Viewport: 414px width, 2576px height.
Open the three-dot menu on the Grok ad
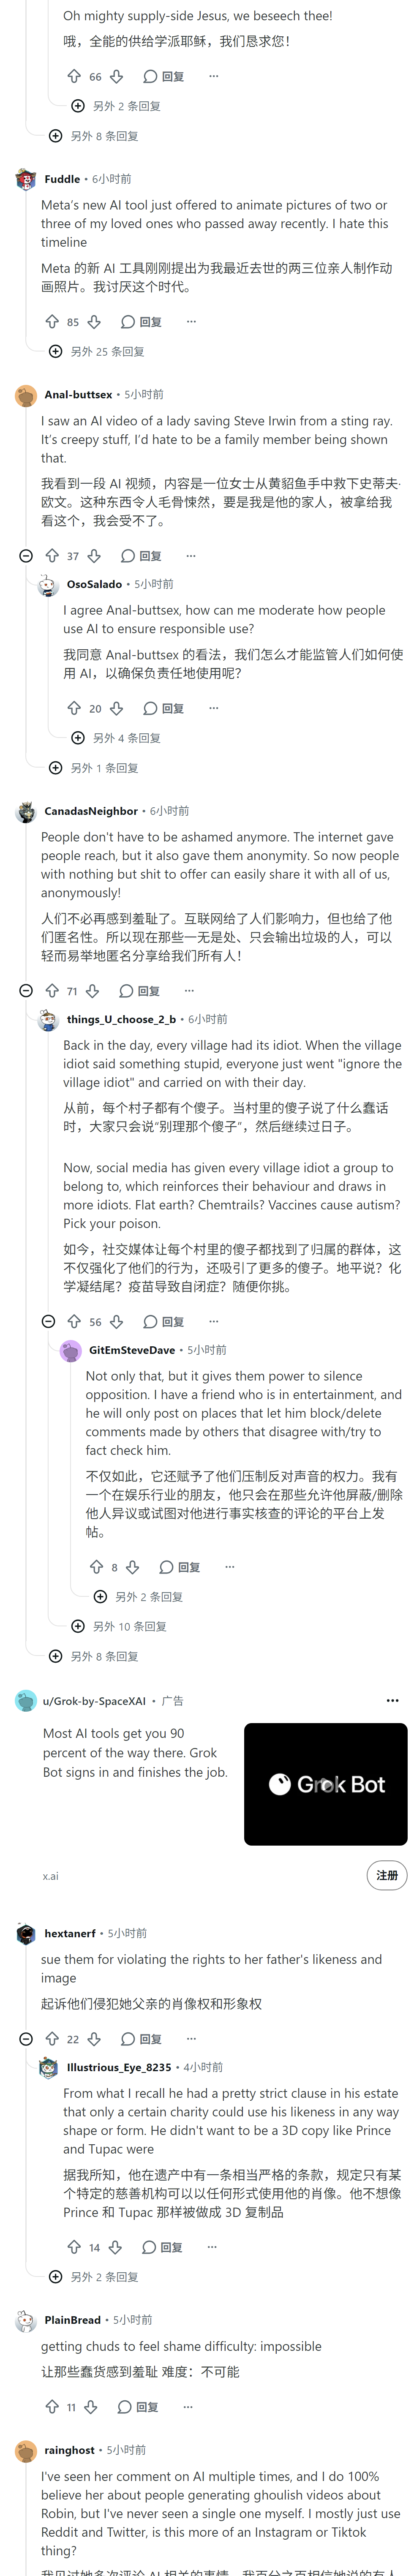tap(392, 1700)
